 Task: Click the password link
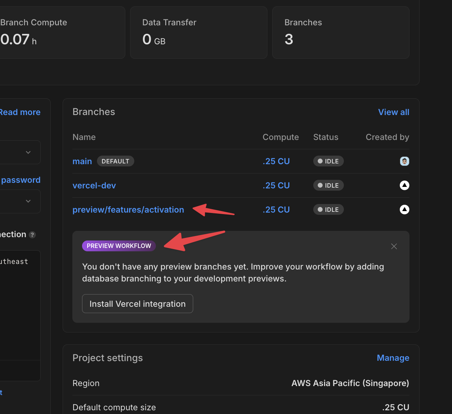pos(21,180)
